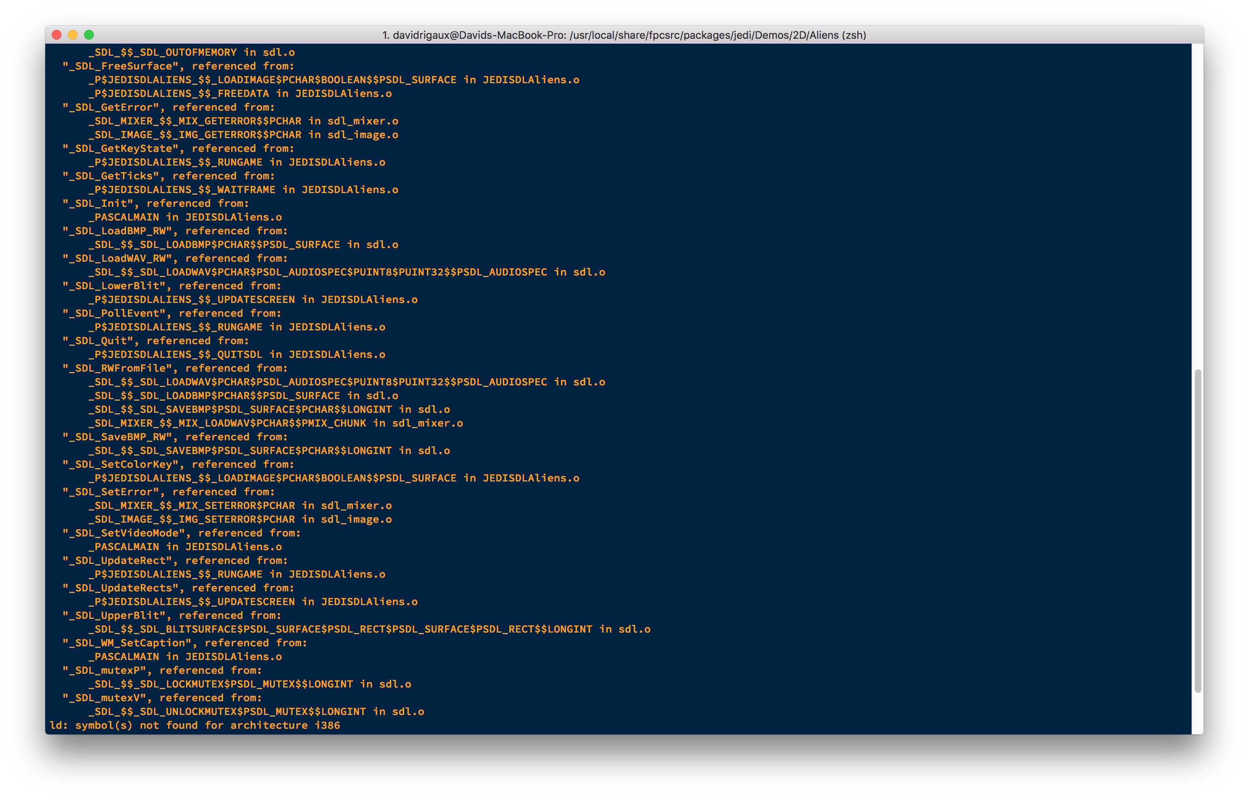
Task: Click the "_SDL_FreeSurface" referenced from line
Action: 179,66
